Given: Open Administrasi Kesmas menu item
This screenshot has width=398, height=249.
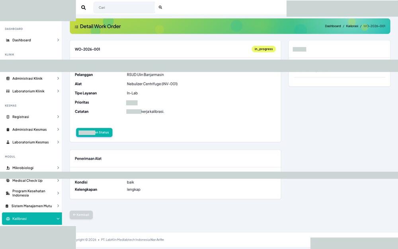Looking at the screenshot, I should [x=32, y=129].
